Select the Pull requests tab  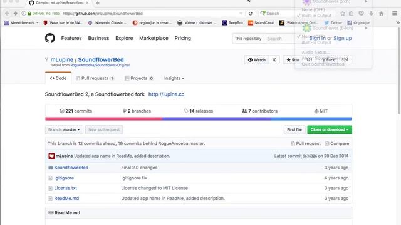point(95,78)
